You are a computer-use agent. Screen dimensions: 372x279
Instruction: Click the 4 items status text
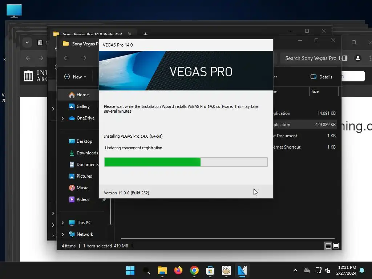[69, 246]
